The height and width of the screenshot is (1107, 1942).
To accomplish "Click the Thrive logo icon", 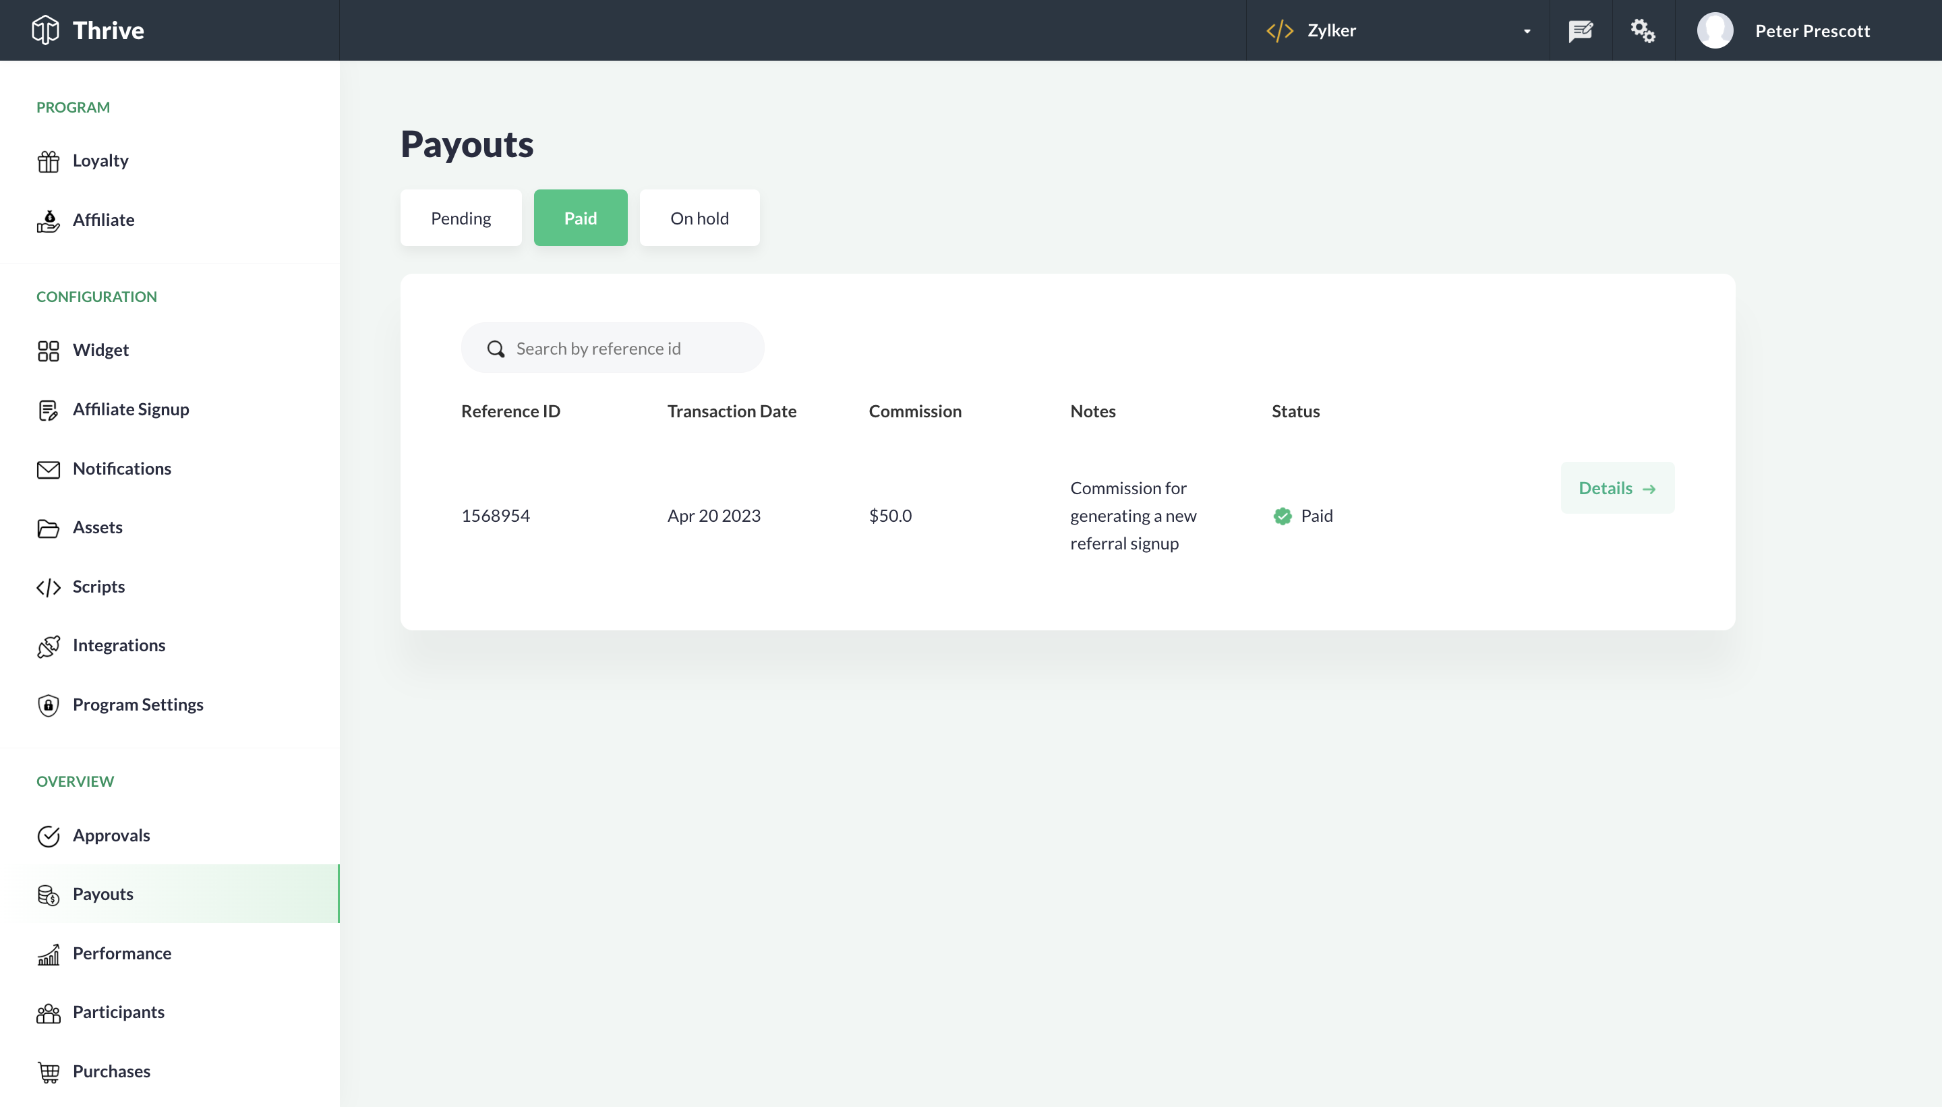I will 45,30.
